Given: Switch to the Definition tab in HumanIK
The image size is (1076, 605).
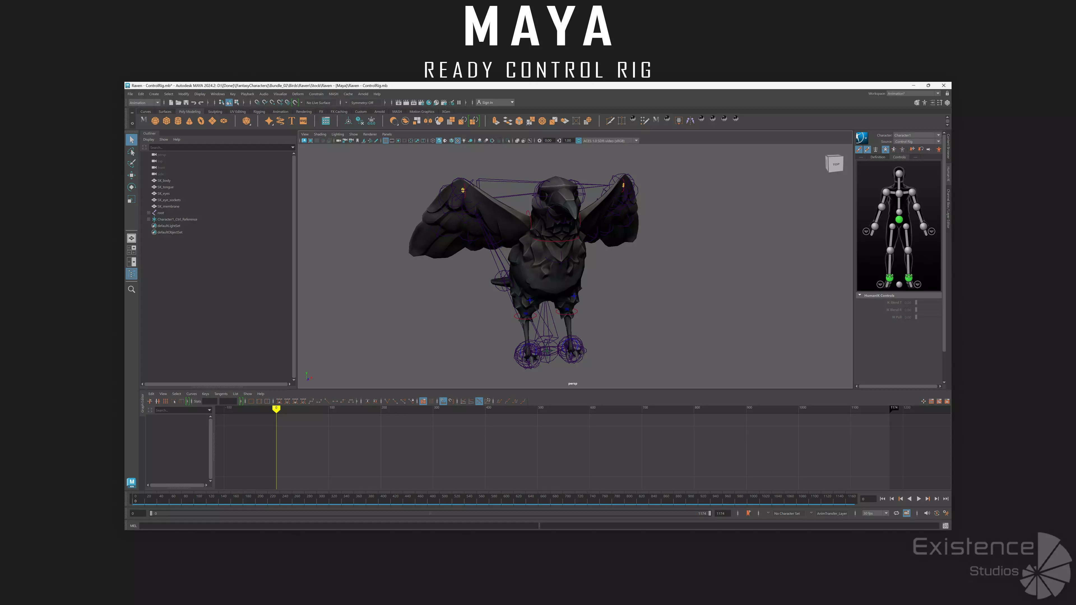Looking at the screenshot, I should pos(878,157).
